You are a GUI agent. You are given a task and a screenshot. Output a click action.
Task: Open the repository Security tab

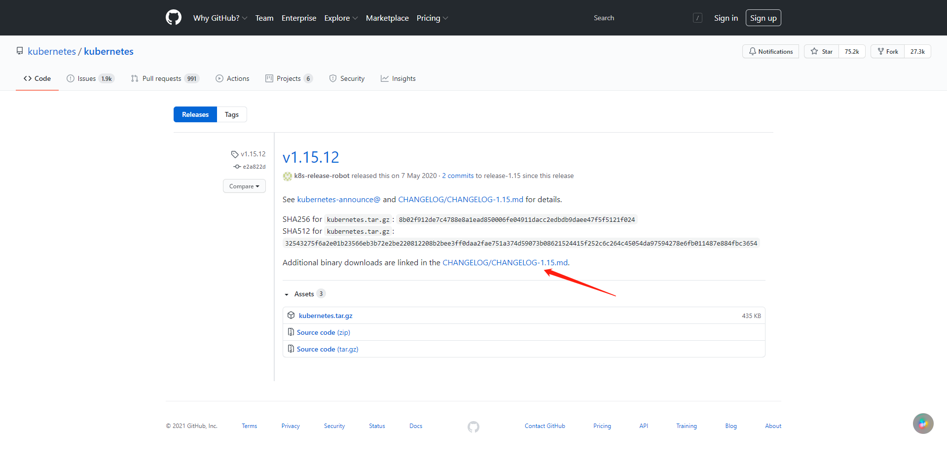[x=347, y=78]
